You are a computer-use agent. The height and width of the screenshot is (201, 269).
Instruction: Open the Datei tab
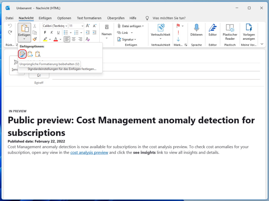click(x=9, y=18)
